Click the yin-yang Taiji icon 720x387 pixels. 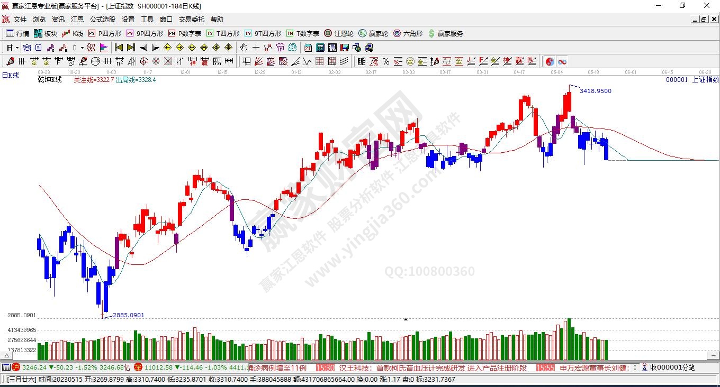coord(550,62)
